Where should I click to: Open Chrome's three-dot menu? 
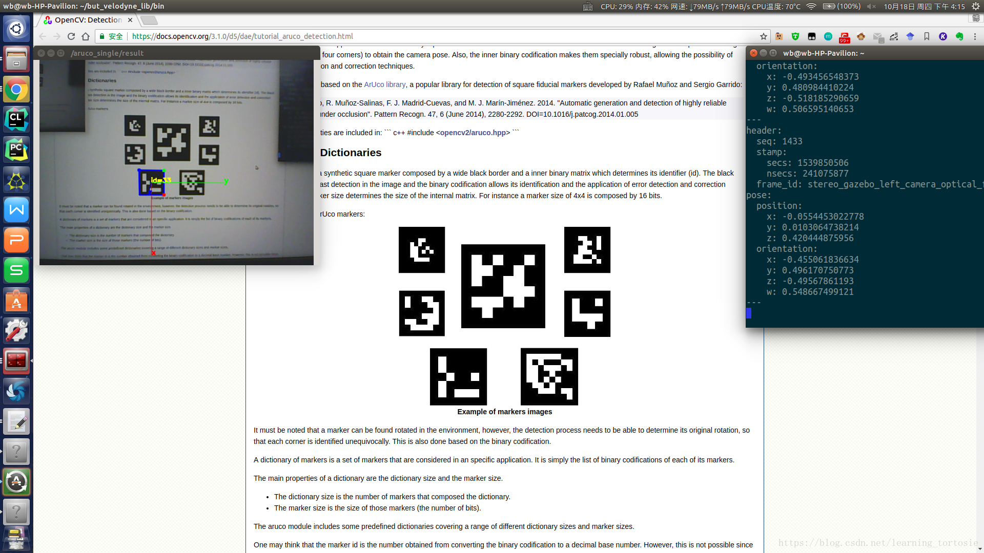point(975,36)
